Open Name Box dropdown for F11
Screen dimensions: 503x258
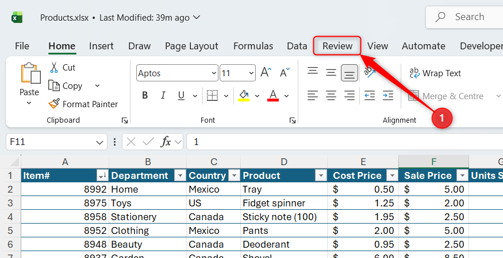tap(100, 142)
